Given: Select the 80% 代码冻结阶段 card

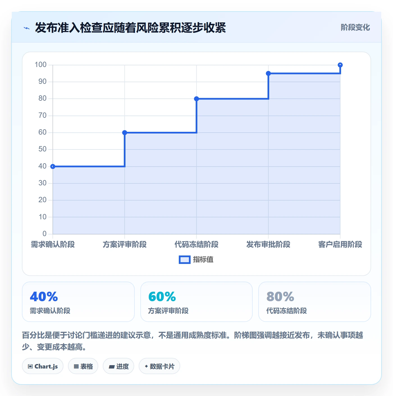Looking at the screenshot, I should coord(315,302).
